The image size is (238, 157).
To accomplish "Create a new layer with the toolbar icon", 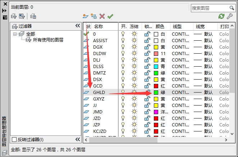I will click(86, 16).
